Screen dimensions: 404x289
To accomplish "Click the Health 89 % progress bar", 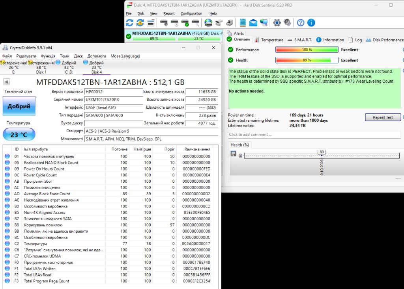I will coord(307,60).
